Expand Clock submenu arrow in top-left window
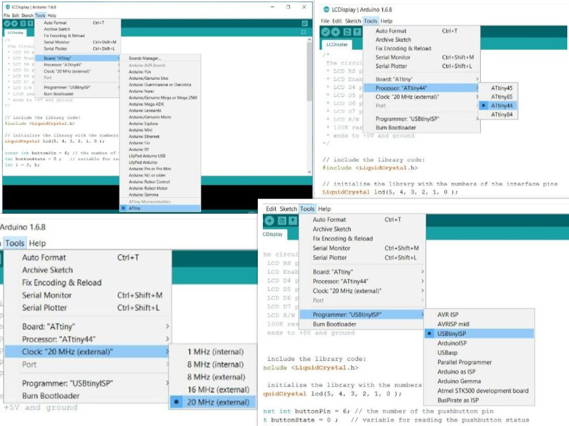Viewport: 569px width, 426px height. (x=119, y=72)
